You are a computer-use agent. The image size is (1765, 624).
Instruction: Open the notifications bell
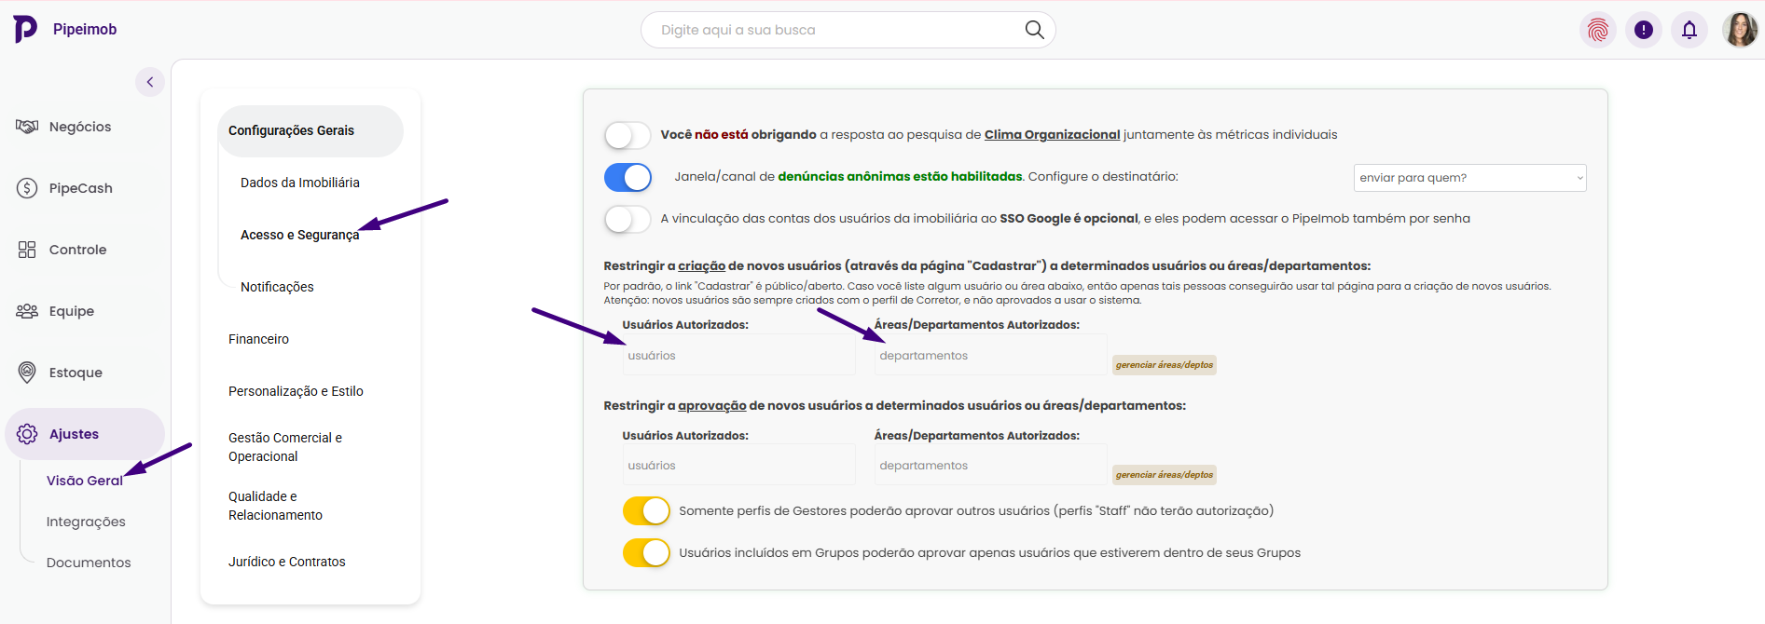tap(1689, 30)
